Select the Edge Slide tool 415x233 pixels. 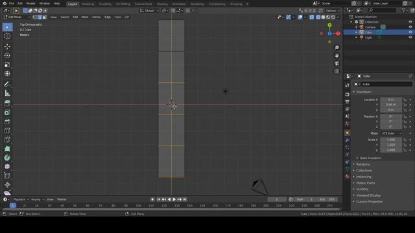coord(7,175)
